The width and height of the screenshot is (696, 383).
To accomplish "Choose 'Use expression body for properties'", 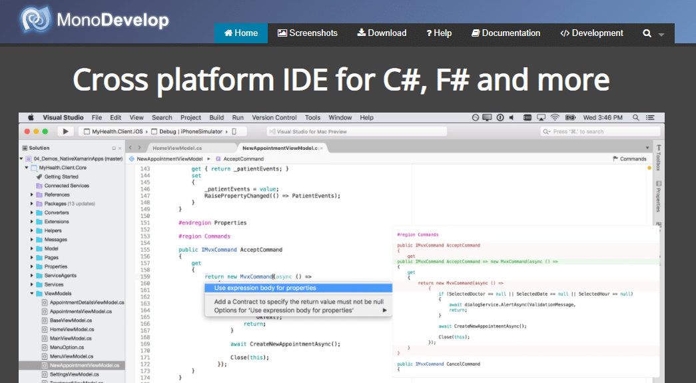I will click(x=298, y=288).
